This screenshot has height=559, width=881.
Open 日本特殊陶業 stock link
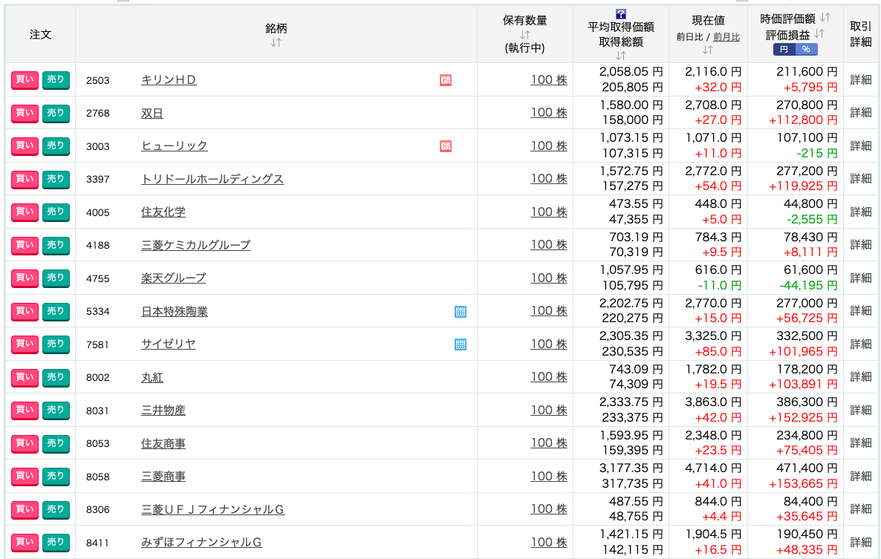point(174,312)
